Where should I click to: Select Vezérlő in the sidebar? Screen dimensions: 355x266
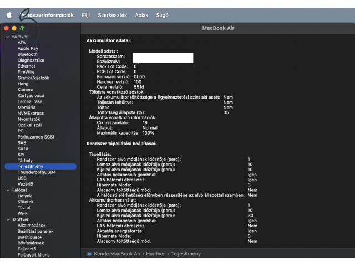click(26, 184)
